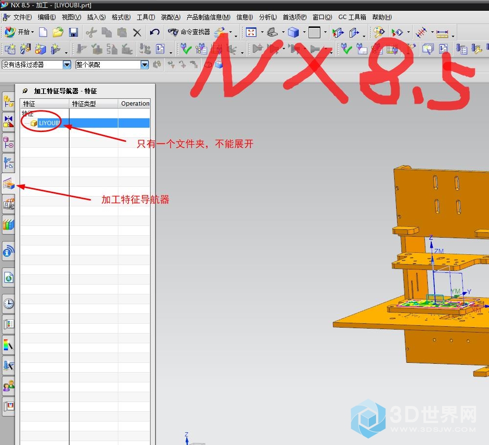Click the Fit view icon with red arrows
The width and height of the screenshot is (489, 445).
coord(251,32)
